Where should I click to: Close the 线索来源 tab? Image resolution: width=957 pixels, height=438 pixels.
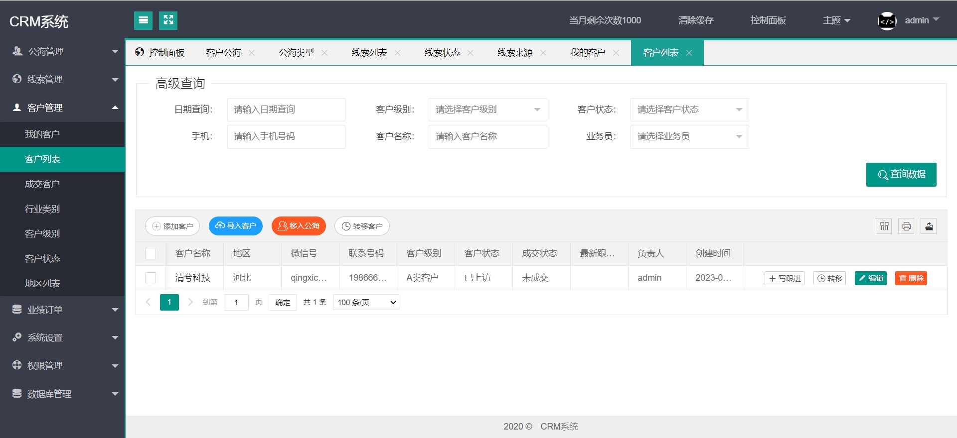coord(543,53)
